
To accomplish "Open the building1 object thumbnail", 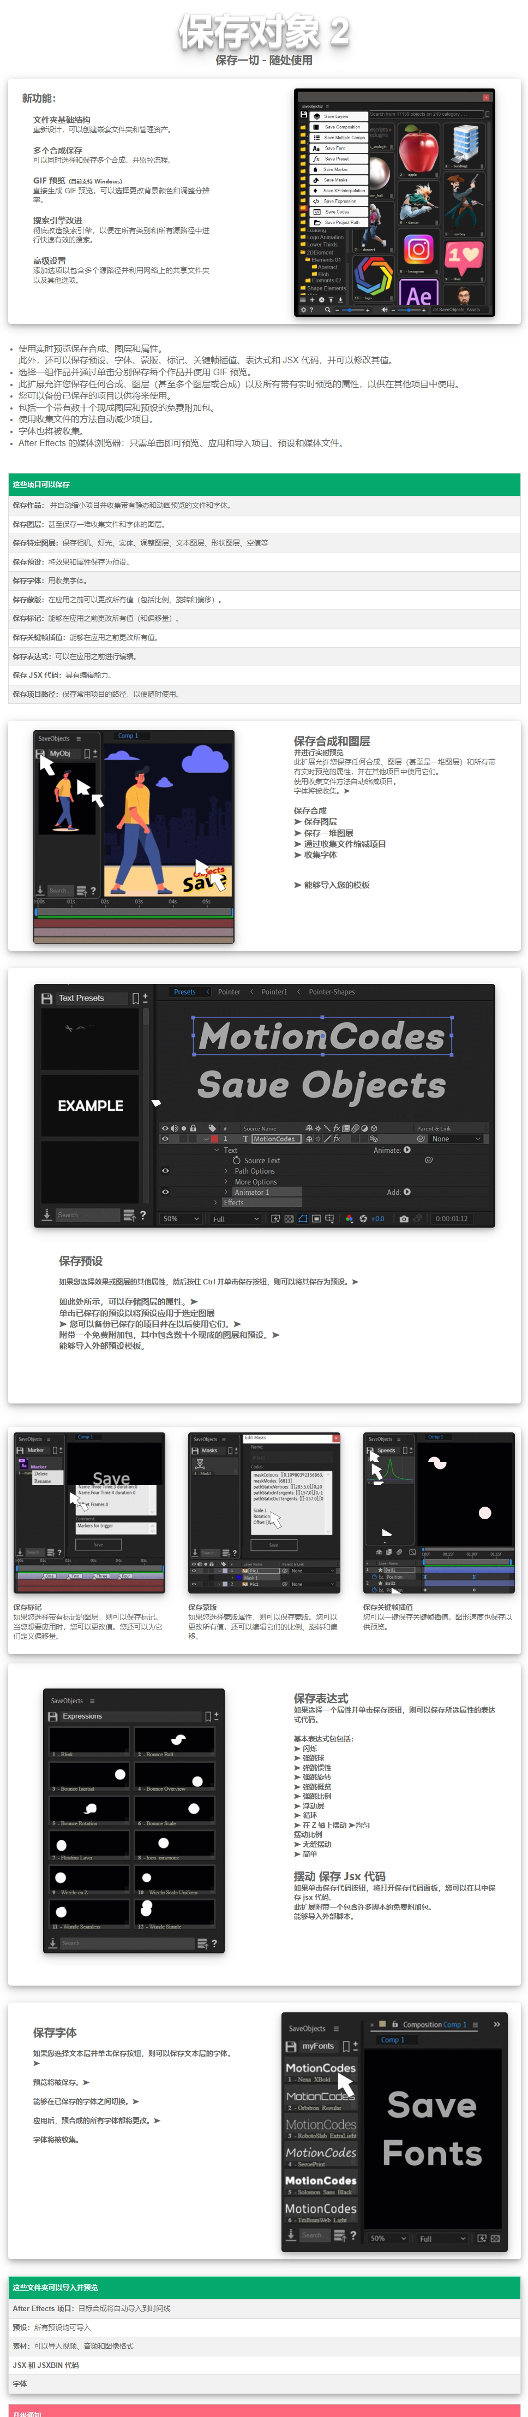I will (x=464, y=146).
